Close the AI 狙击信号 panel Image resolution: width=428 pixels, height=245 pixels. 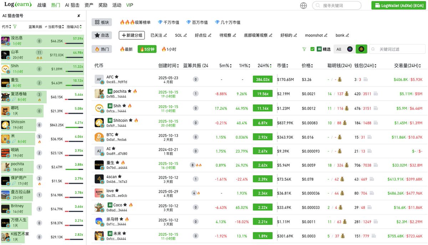[x=79, y=16]
